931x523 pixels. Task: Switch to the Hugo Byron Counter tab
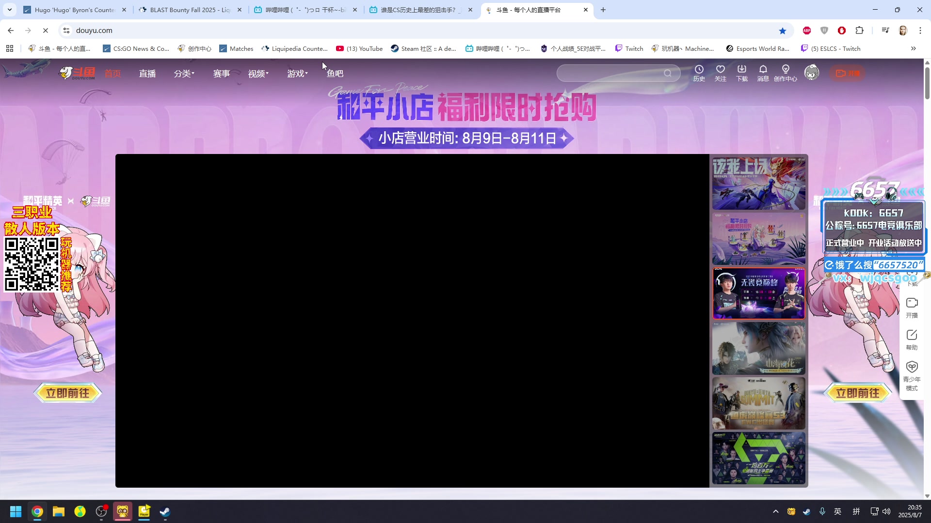tap(75, 10)
